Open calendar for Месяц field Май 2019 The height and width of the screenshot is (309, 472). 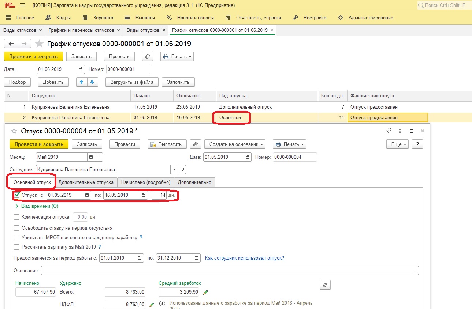pyautogui.click(x=91, y=157)
